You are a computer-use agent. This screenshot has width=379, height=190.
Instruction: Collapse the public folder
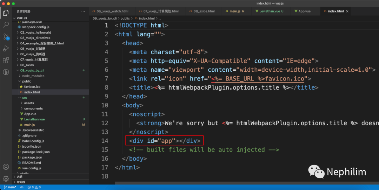27,81
